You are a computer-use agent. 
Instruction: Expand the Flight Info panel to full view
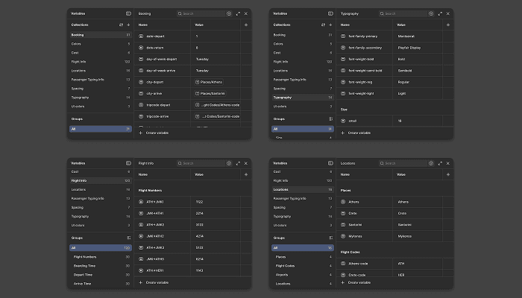pos(238,163)
